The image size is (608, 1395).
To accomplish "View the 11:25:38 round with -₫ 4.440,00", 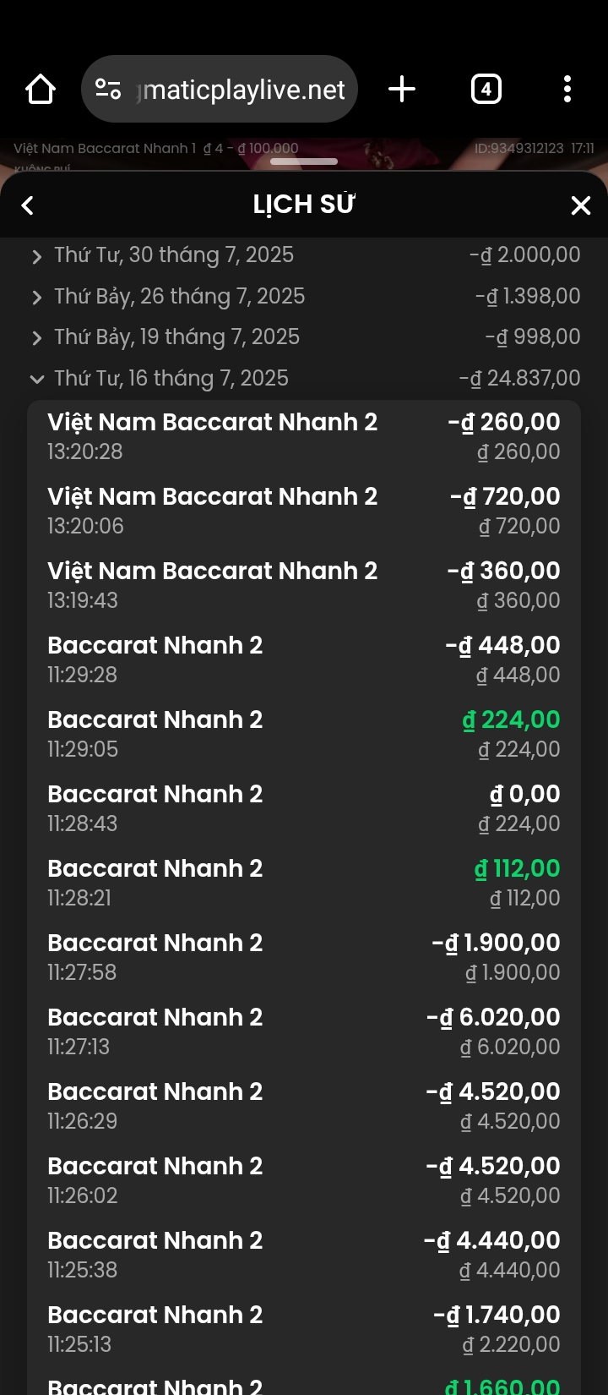I will coord(304,1255).
